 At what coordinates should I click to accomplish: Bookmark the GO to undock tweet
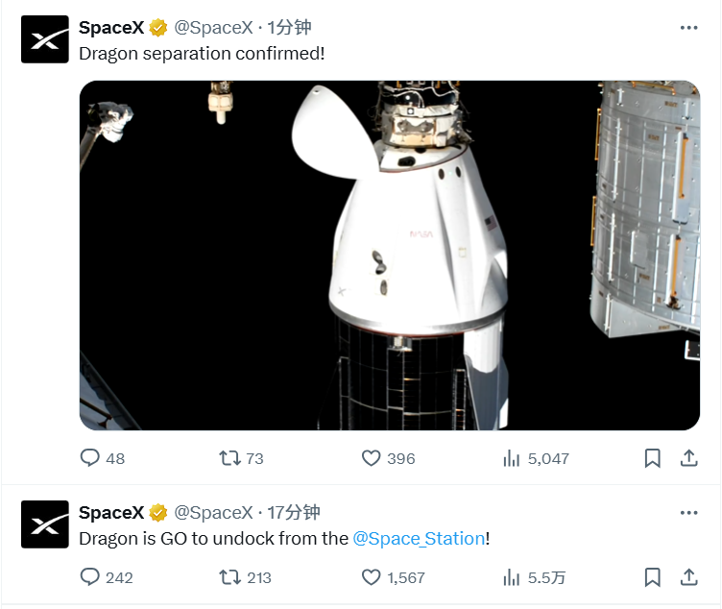click(x=652, y=577)
